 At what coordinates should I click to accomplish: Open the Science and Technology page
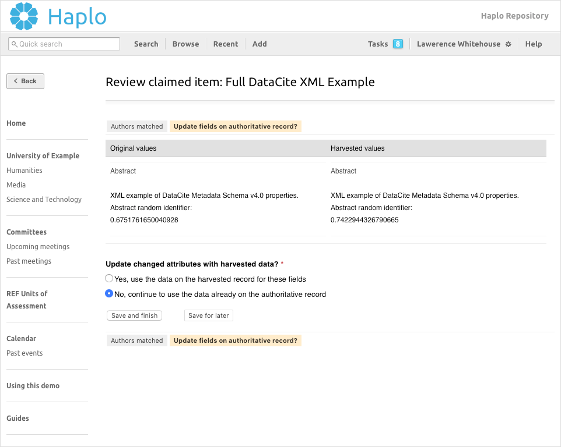click(x=44, y=199)
